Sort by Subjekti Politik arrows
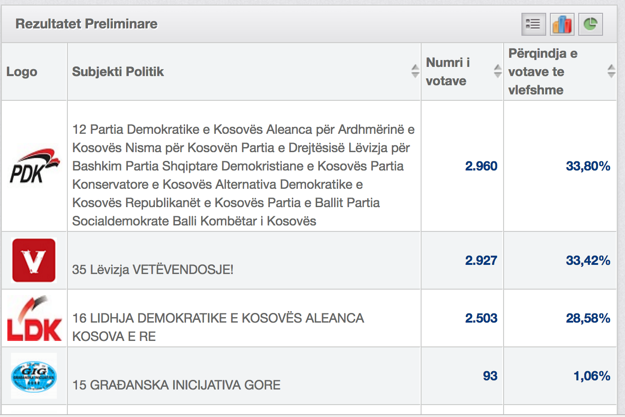This screenshot has height=417, width=625. click(415, 71)
